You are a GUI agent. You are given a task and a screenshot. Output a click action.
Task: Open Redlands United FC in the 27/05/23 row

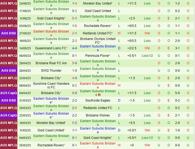click(x=97, y=33)
